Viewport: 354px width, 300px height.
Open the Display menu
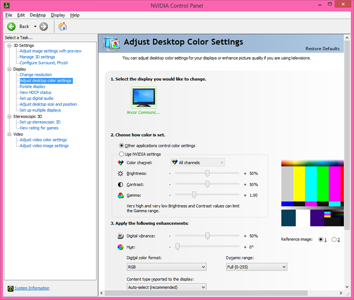58,15
